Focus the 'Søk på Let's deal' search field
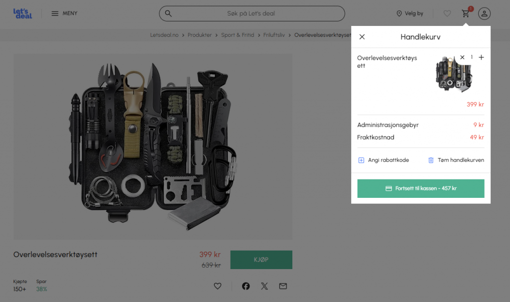510x302 pixels. pos(252,13)
